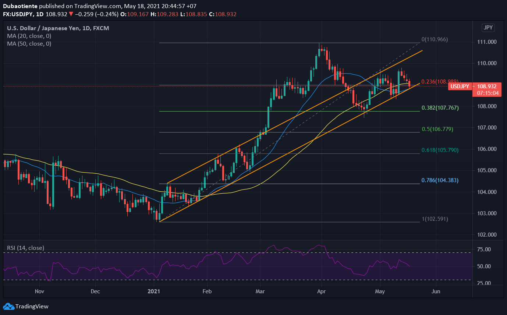Click the Dubaotiente author name

pyautogui.click(x=19, y=7)
